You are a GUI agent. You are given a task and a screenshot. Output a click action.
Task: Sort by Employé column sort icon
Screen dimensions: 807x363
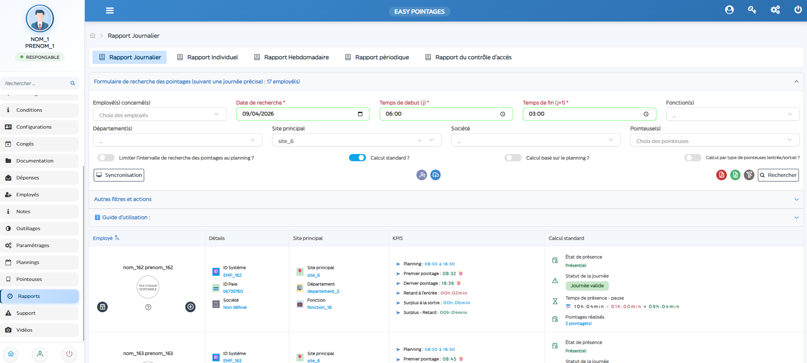[117, 238]
